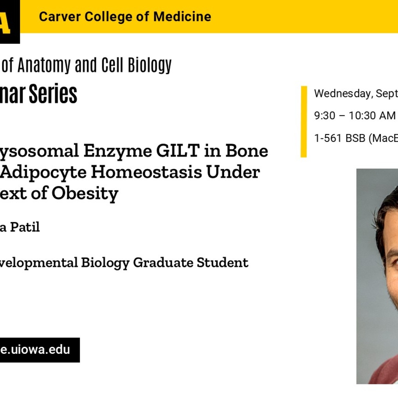398x398 pixels.
Task: Click the Context of Obesity title line
Action: click(59, 194)
